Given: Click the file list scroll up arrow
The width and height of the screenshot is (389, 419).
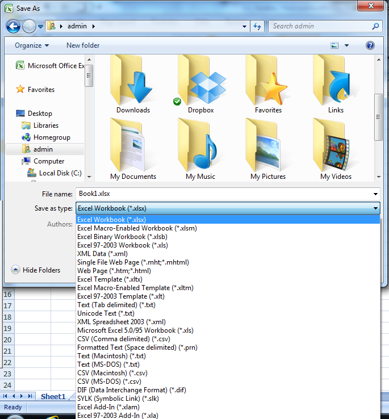Looking at the screenshot, I should coord(379,60).
